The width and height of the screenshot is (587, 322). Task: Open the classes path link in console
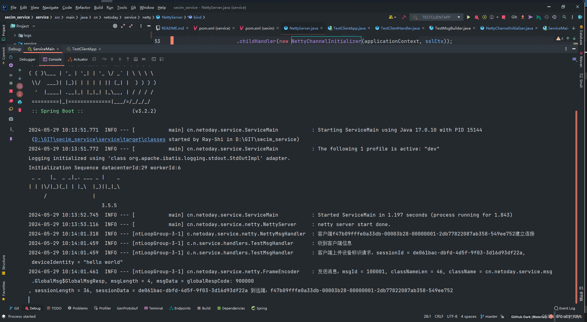(x=100, y=139)
